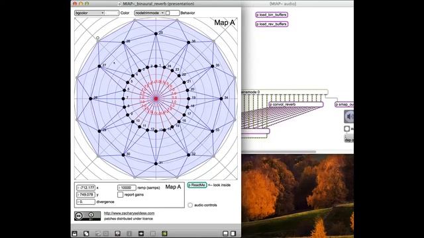Click the speaker icon in MIAP audio window
The image size is (424, 238).
349,116
